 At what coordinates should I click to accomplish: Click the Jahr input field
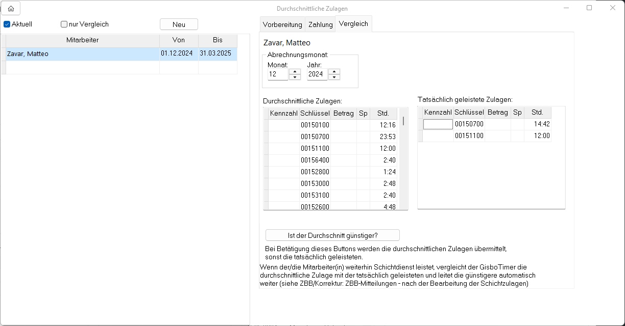317,74
